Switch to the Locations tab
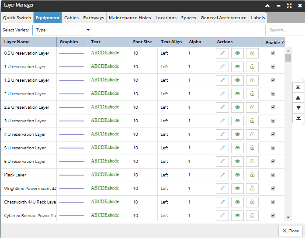The image size is (305, 238). pyautogui.click(x=166, y=18)
